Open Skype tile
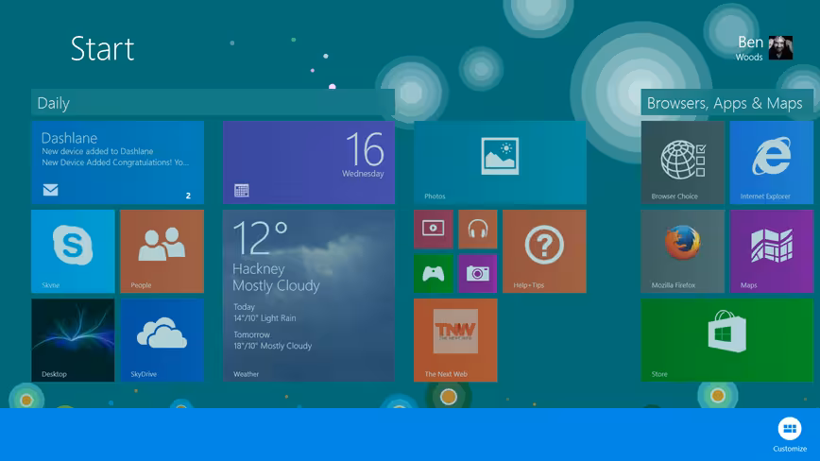The width and height of the screenshot is (820, 461). [73, 251]
